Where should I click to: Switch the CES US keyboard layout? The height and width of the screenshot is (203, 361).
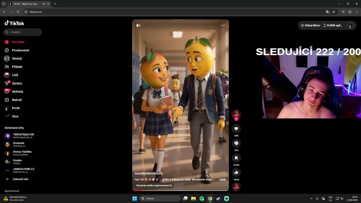tap(330, 198)
